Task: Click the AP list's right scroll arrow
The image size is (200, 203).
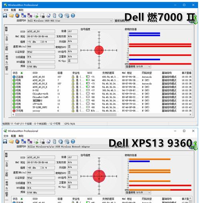Action: click(190, 115)
